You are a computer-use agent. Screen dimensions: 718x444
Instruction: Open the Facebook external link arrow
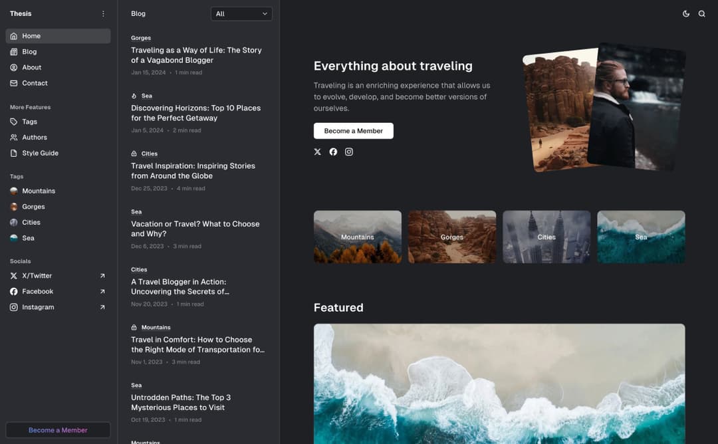click(102, 291)
